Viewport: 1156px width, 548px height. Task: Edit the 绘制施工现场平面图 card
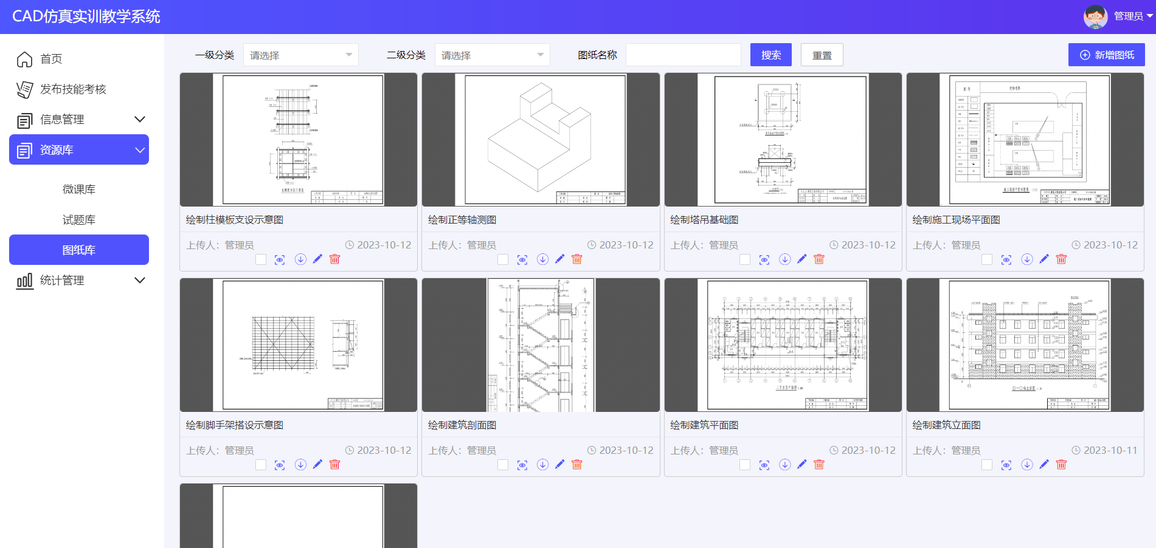[x=1044, y=259]
